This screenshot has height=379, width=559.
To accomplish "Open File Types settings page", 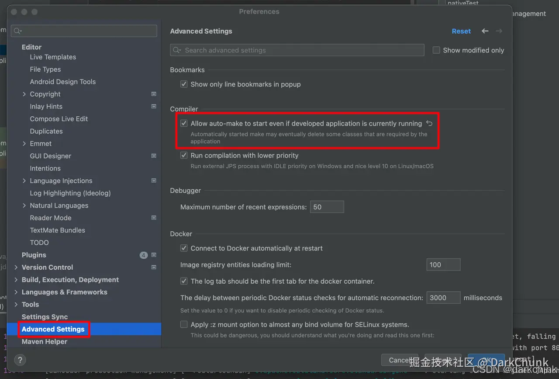I will (x=45, y=69).
